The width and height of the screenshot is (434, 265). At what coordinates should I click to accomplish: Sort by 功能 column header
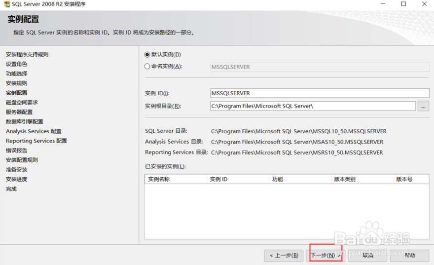(300, 179)
